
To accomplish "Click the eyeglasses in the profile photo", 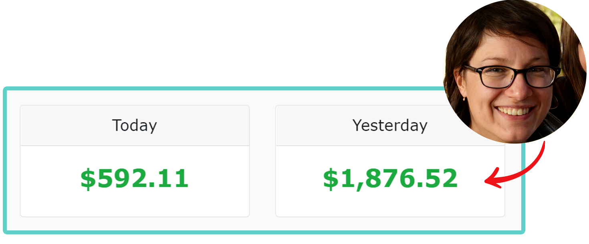I will (x=512, y=76).
